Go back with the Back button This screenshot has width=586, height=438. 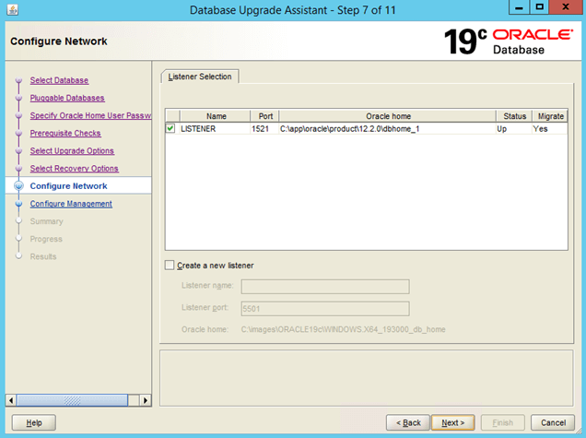point(406,422)
